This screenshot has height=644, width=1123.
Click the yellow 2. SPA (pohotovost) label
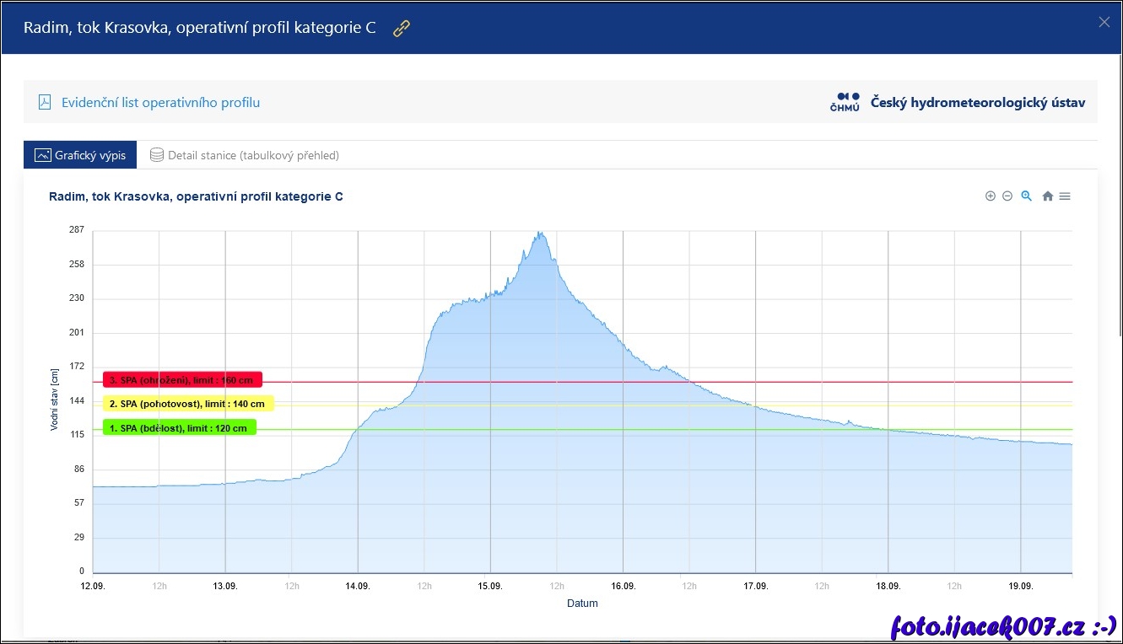click(188, 404)
